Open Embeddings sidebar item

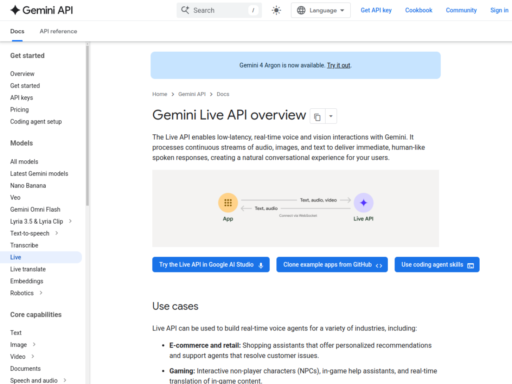click(27, 281)
